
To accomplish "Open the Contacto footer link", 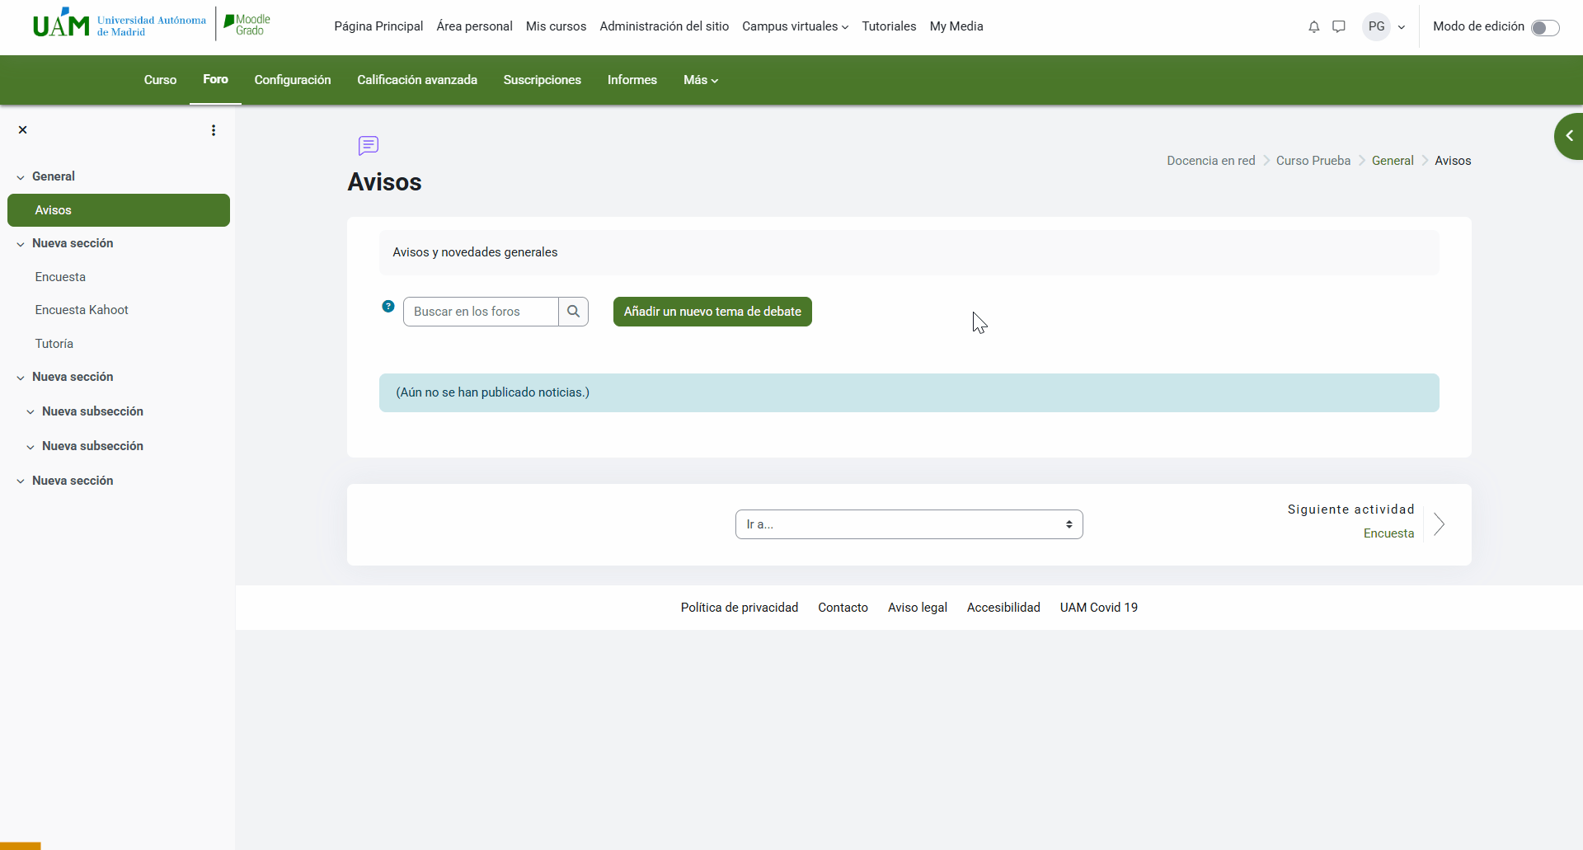I will pos(843,608).
